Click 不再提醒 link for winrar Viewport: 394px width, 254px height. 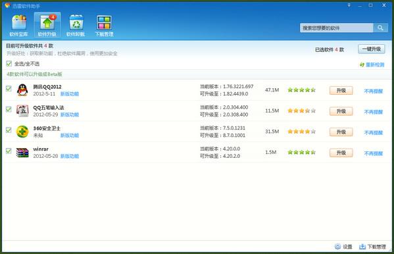(373, 153)
